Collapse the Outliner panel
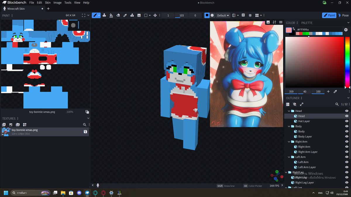The image size is (351, 197). click(x=348, y=98)
